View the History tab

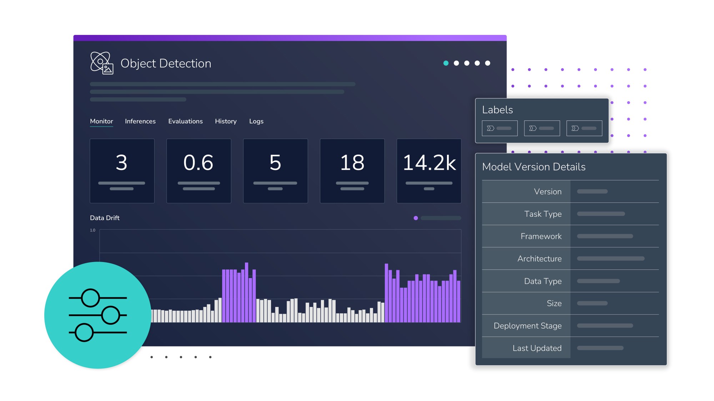(x=226, y=121)
